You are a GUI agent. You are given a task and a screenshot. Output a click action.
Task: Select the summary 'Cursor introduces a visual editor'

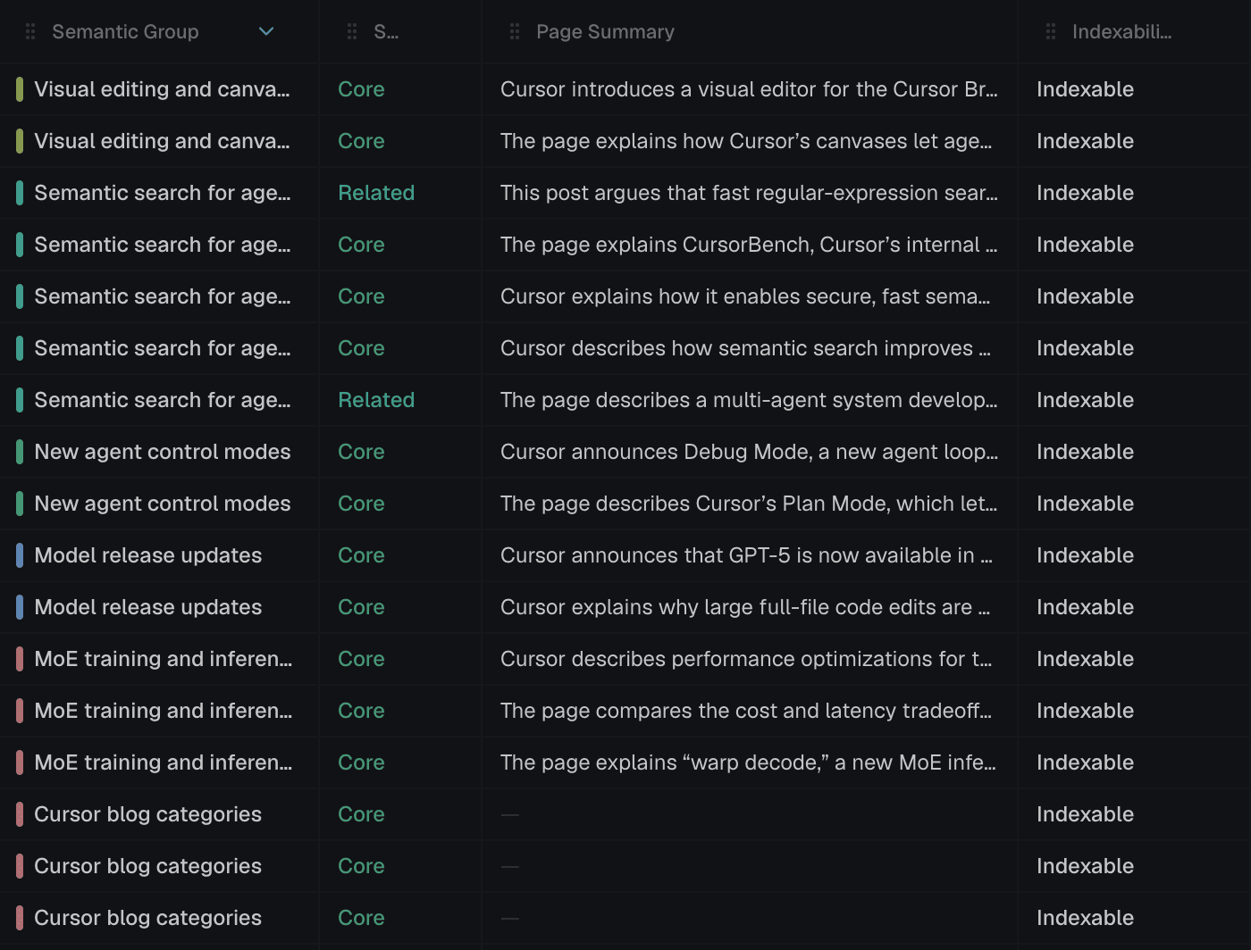point(749,89)
